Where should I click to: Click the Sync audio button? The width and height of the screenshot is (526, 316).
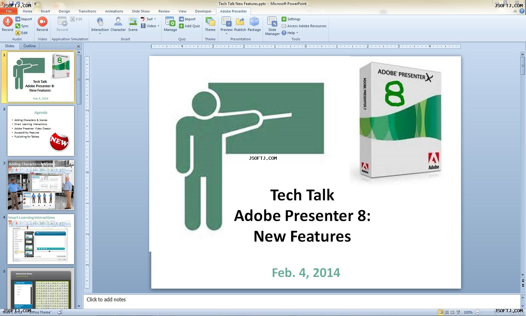22,26
